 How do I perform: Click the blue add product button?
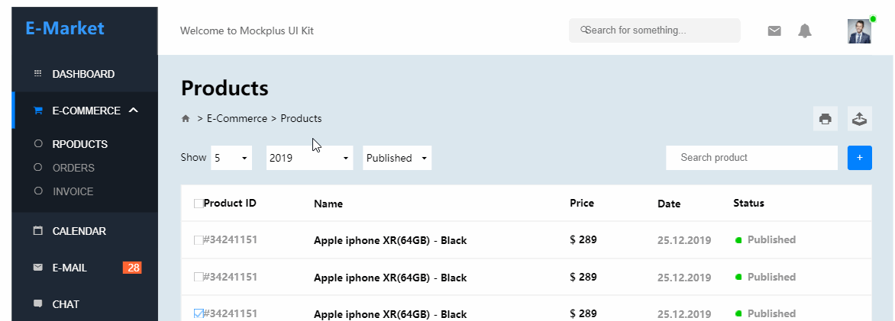pyautogui.click(x=859, y=158)
